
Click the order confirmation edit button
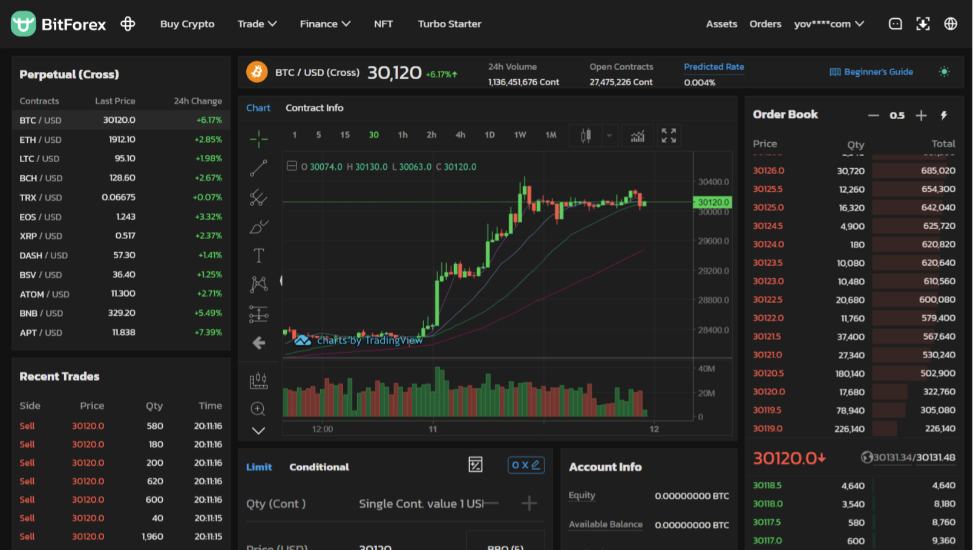click(526, 465)
